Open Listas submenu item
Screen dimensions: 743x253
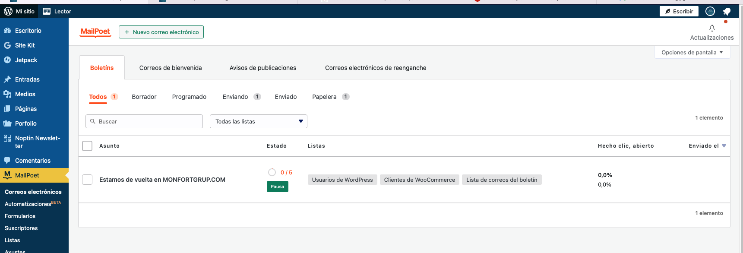[13, 240]
